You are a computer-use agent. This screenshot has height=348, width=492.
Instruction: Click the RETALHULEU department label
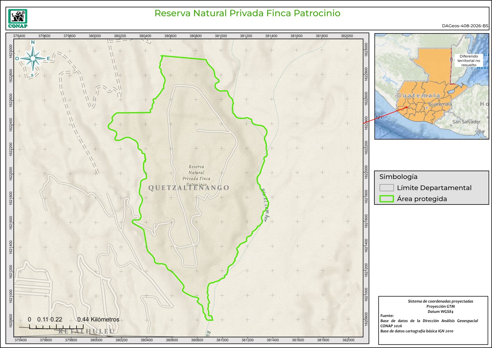click(86, 331)
